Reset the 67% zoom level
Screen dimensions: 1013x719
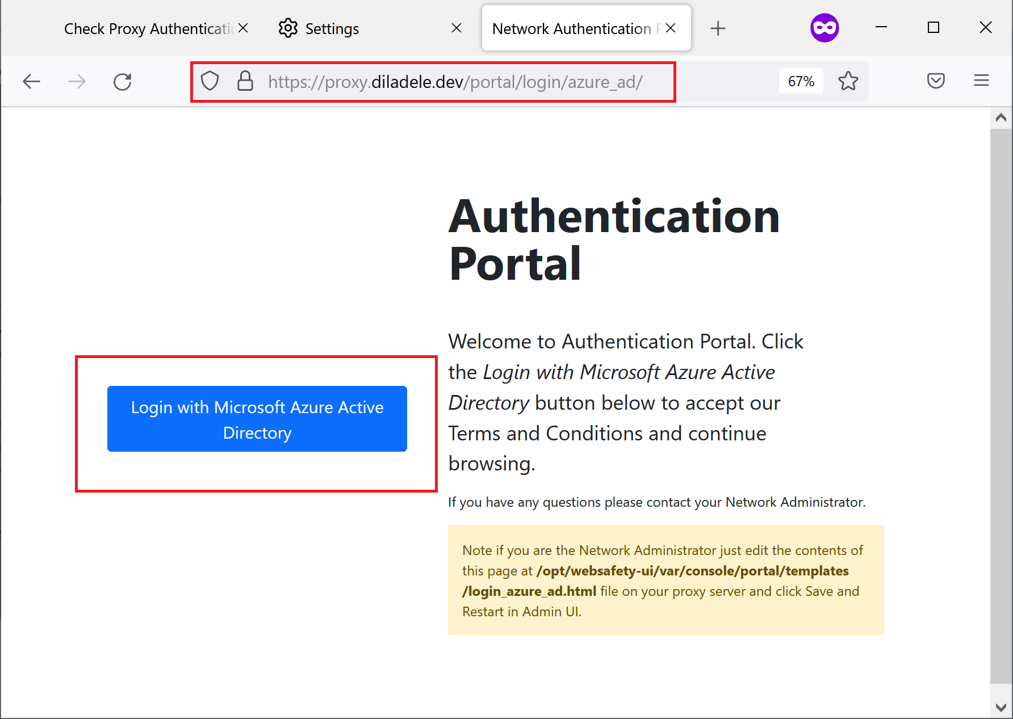[801, 81]
